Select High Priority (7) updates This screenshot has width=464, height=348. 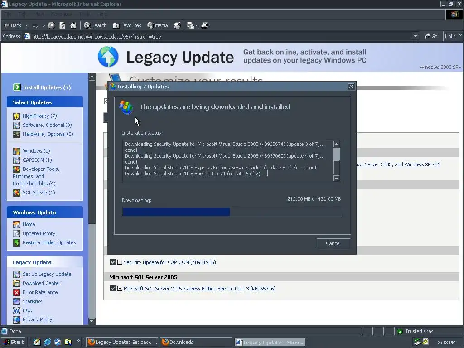[40, 116]
